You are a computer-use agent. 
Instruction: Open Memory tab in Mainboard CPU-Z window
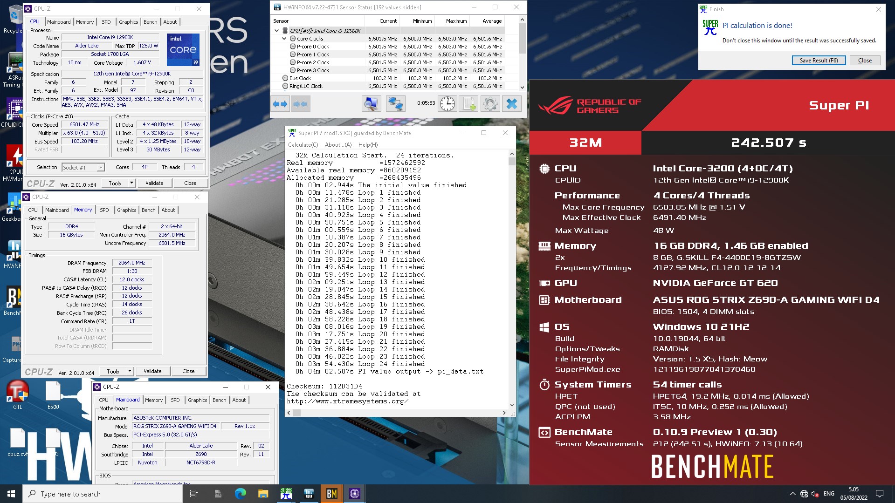point(154,400)
